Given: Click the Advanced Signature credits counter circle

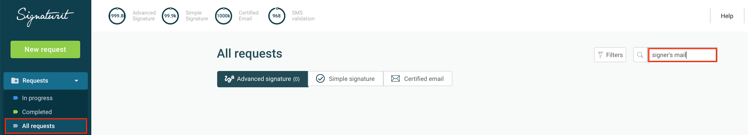Looking at the screenshot, I should tap(117, 16).
